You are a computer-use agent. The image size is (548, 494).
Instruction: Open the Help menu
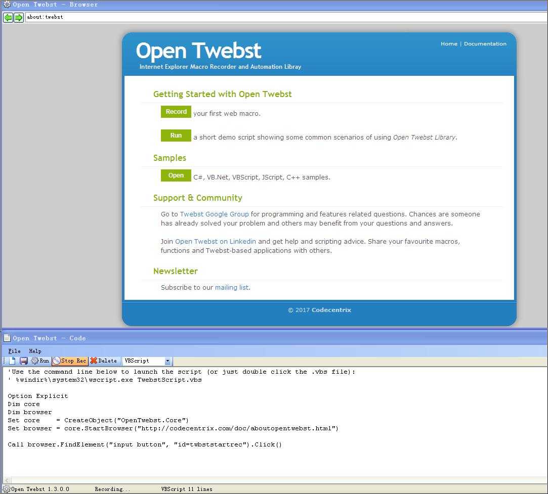coord(35,351)
